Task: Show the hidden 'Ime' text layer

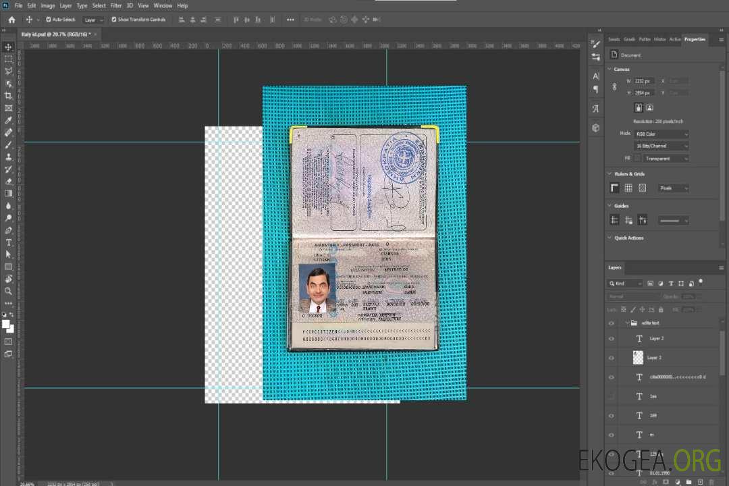Action: pos(612,397)
